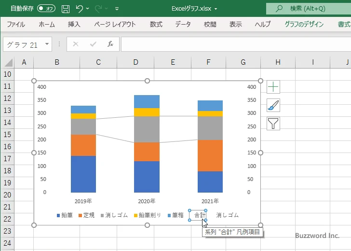351x251 pixels.
Task: Click the Save floppy disk icon
Action: pyautogui.click(x=66, y=9)
